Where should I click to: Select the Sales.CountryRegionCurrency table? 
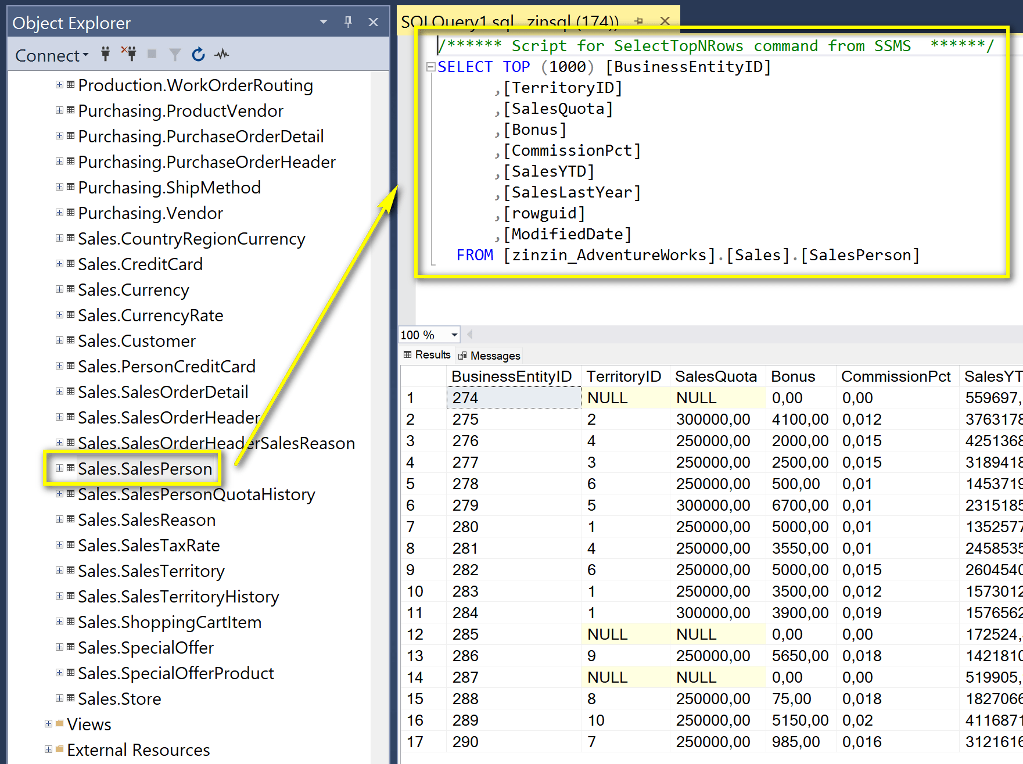(192, 239)
